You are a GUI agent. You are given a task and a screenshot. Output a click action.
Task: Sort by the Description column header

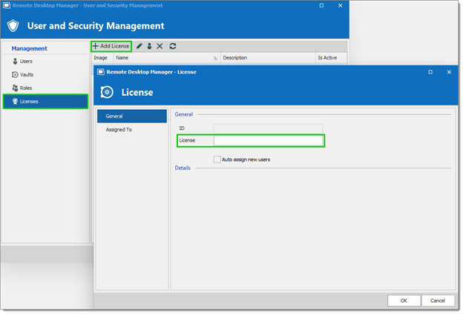267,57
